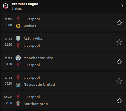126x111 pixels.
Task: Select the 20 FEB 02:30 match time
Action: coord(8,42)
